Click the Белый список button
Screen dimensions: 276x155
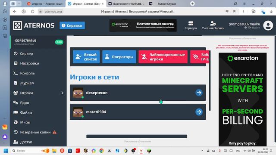(86, 57)
